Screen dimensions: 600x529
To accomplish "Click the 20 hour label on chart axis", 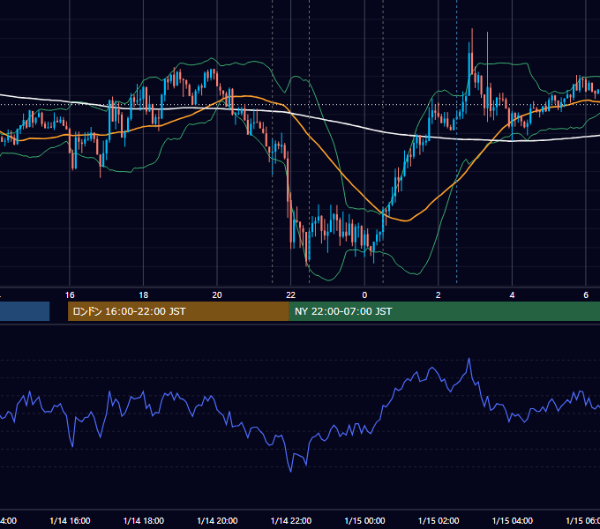I will point(217,295).
